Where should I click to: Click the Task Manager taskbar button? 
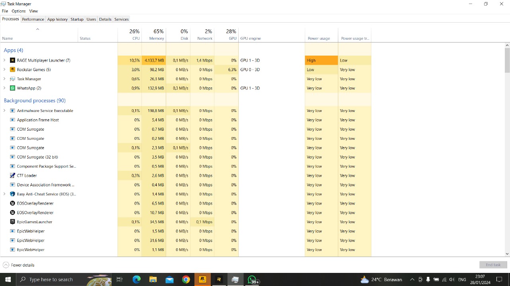click(x=235, y=280)
